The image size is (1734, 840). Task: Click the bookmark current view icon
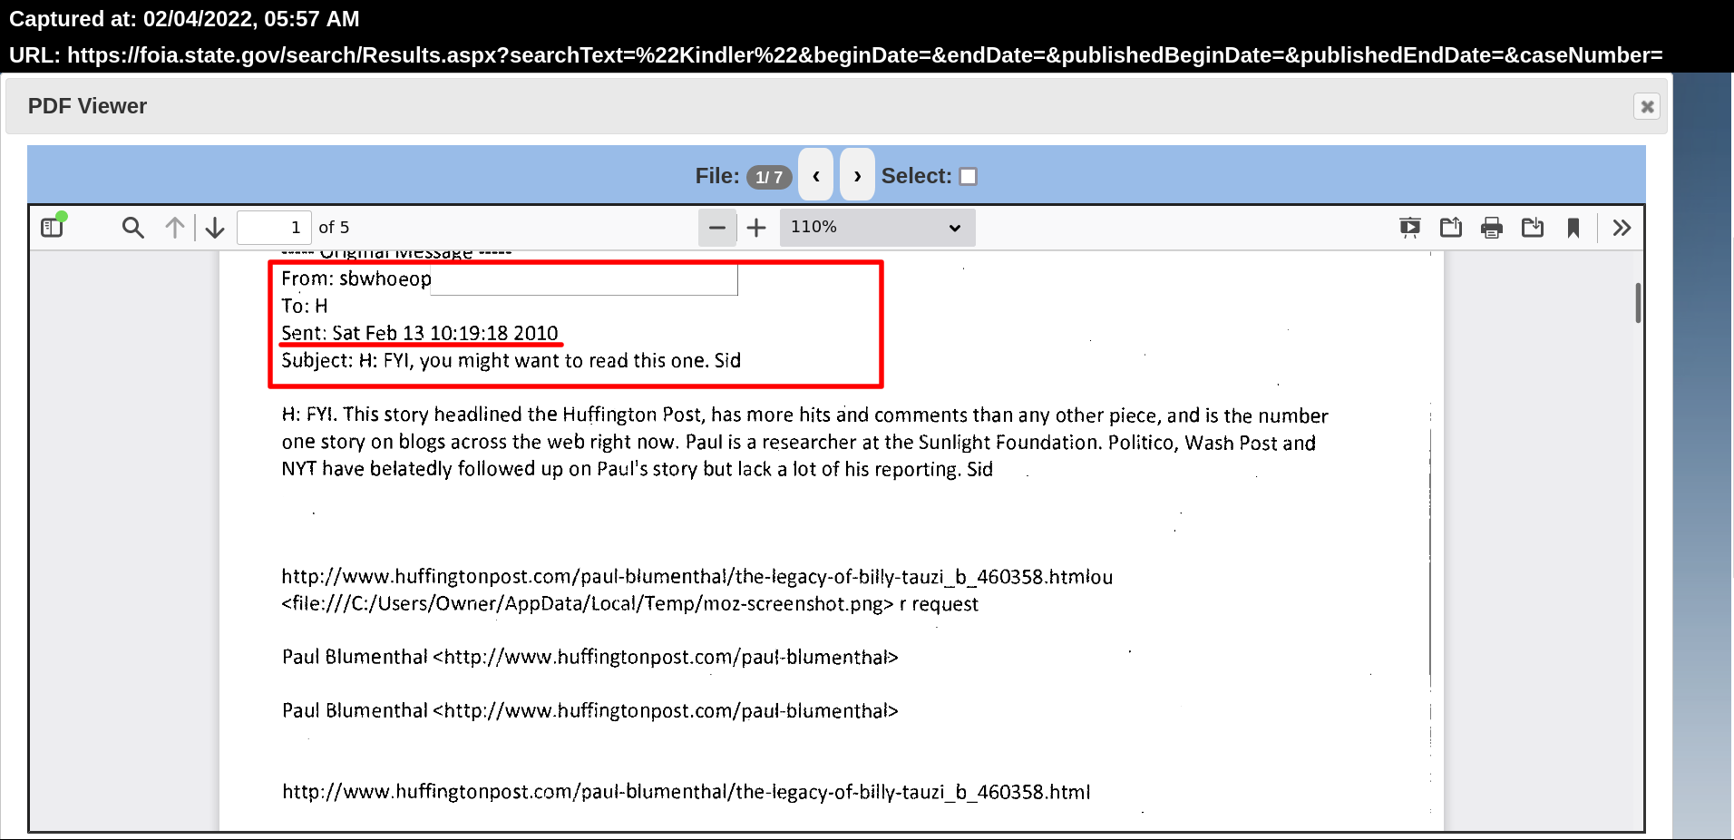(1573, 227)
